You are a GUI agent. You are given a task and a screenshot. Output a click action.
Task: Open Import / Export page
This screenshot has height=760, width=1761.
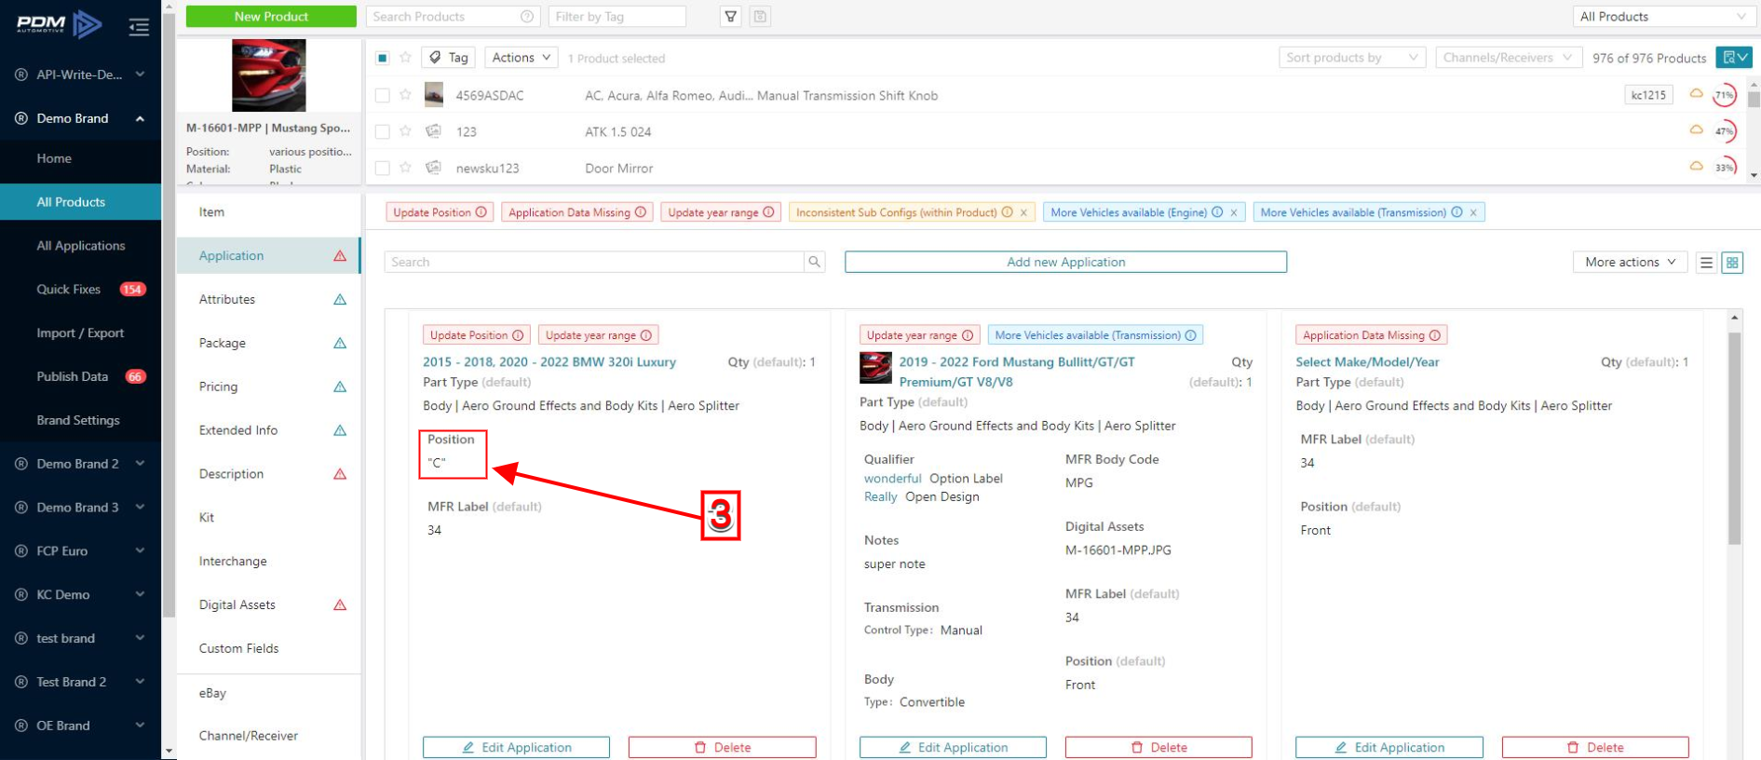(81, 333)
